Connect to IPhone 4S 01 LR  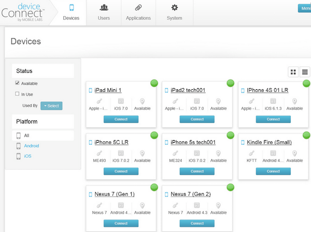[273, 119]
